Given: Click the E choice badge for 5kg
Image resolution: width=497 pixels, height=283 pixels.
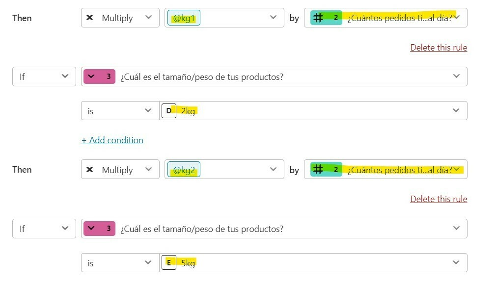Looking at the screenshot, I should tap(169, 263).
